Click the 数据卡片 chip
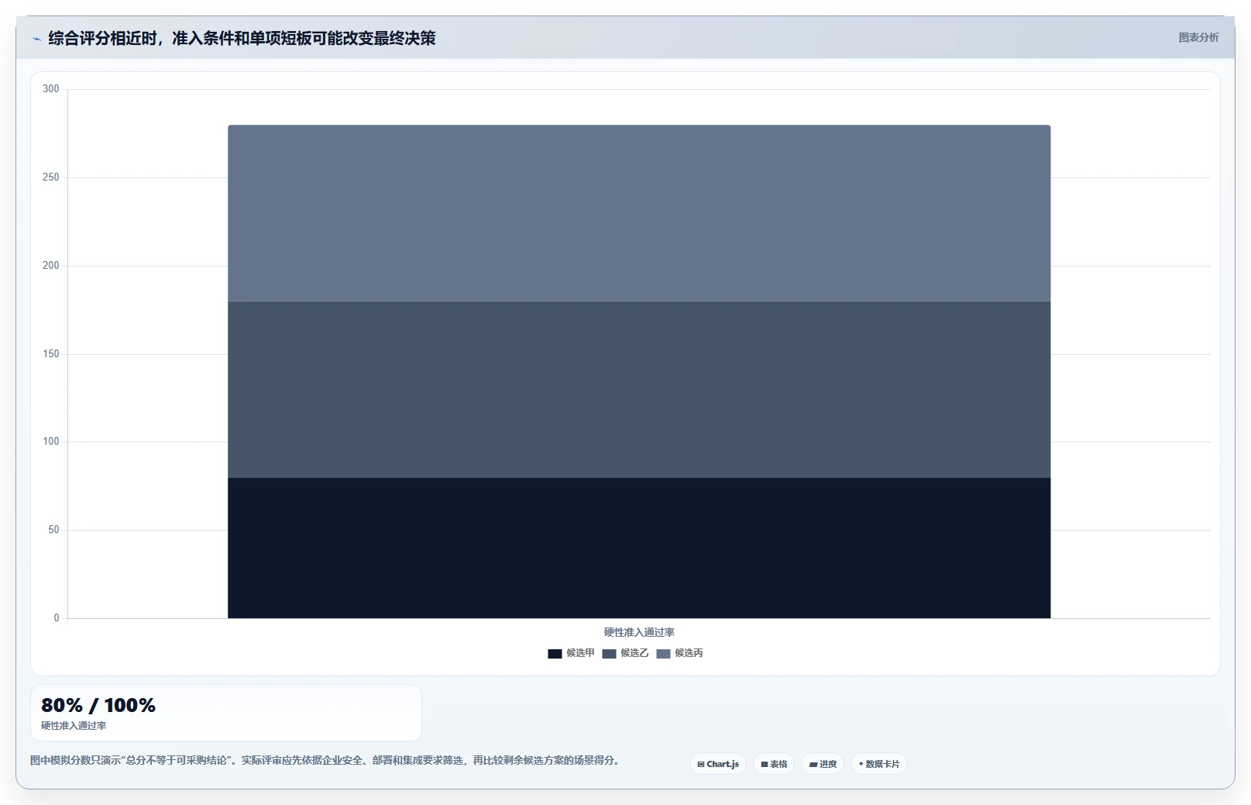 [879, 764]
